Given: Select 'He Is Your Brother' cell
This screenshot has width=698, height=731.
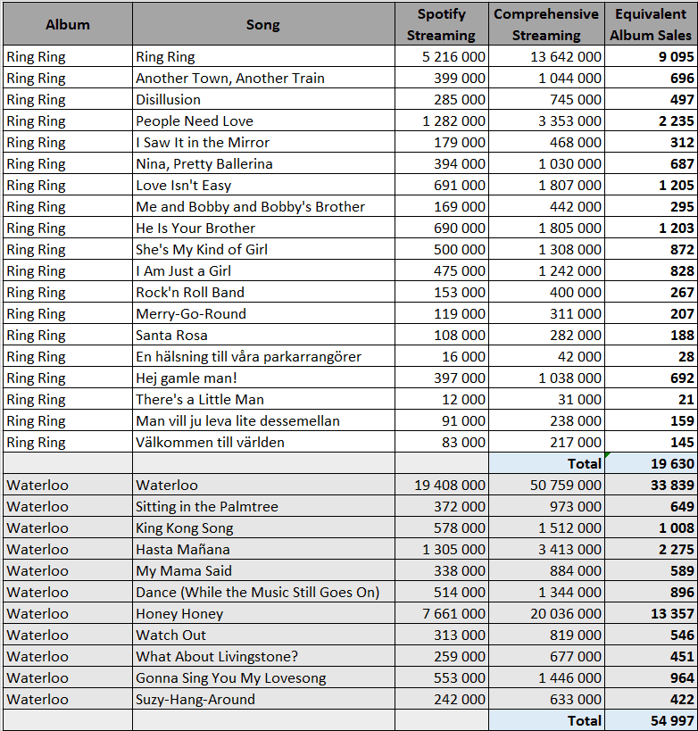Looking at the screenshot, I should 263,228.
